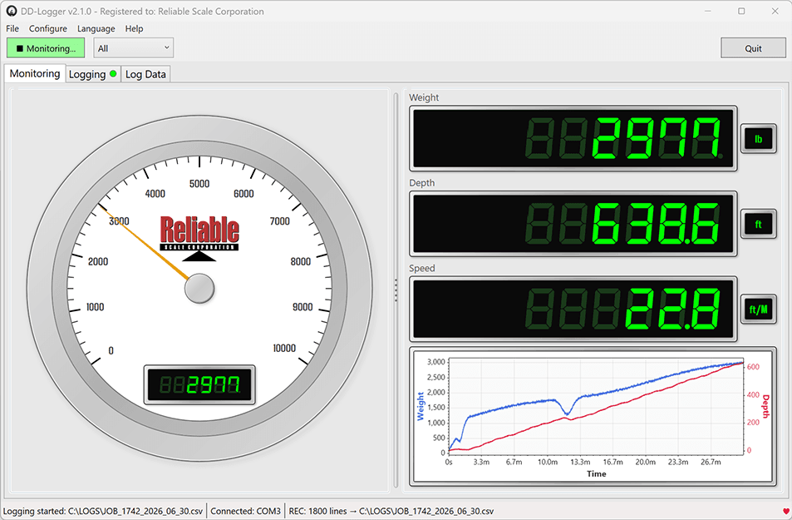Click the Weight label above first display
Screen dimensions: 792x520
tap(424, 97)
